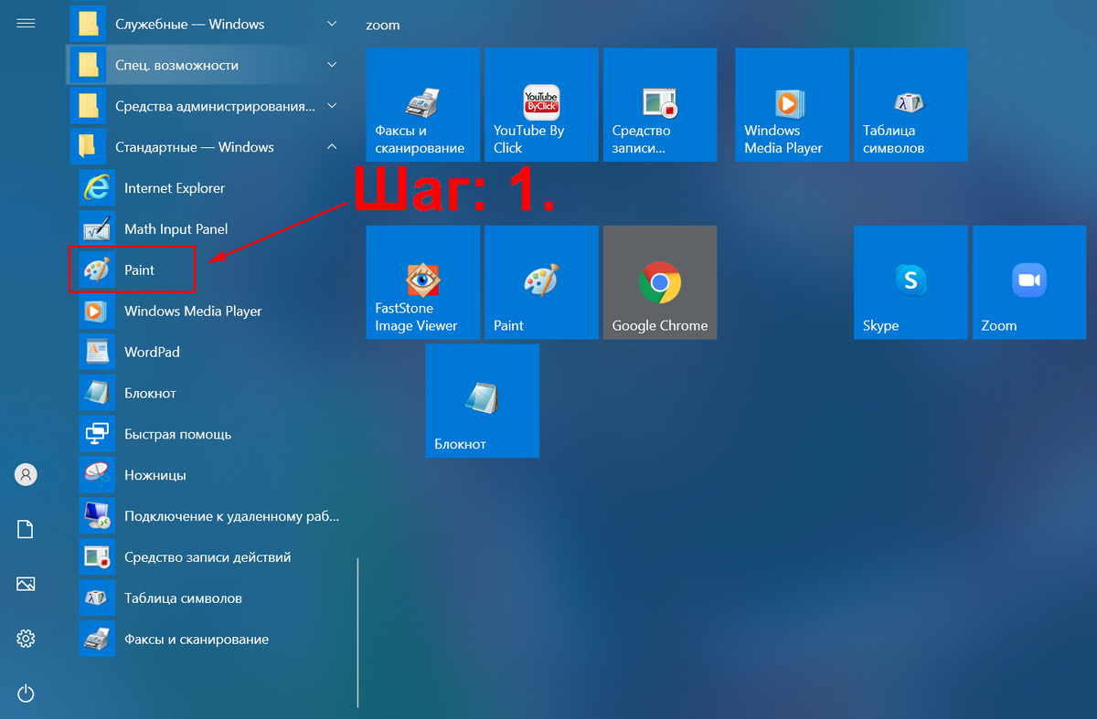1097x719 pixels.
Task: Open the hamburger menu at top left
Action: 26,23
